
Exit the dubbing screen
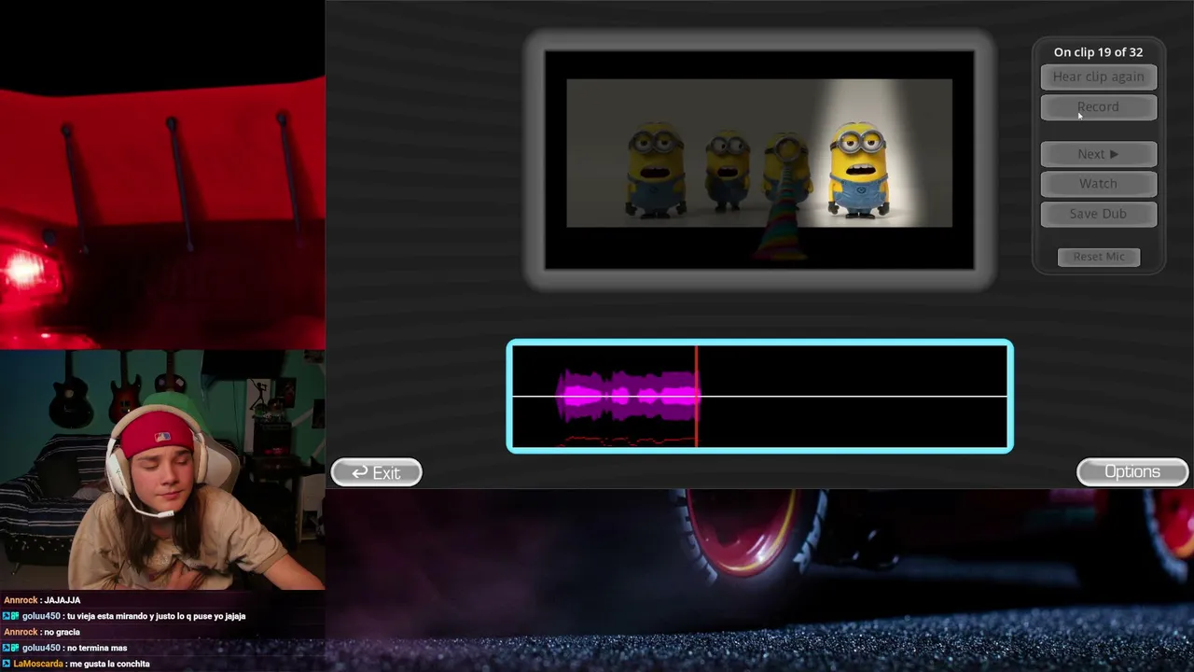coord(377,473)
